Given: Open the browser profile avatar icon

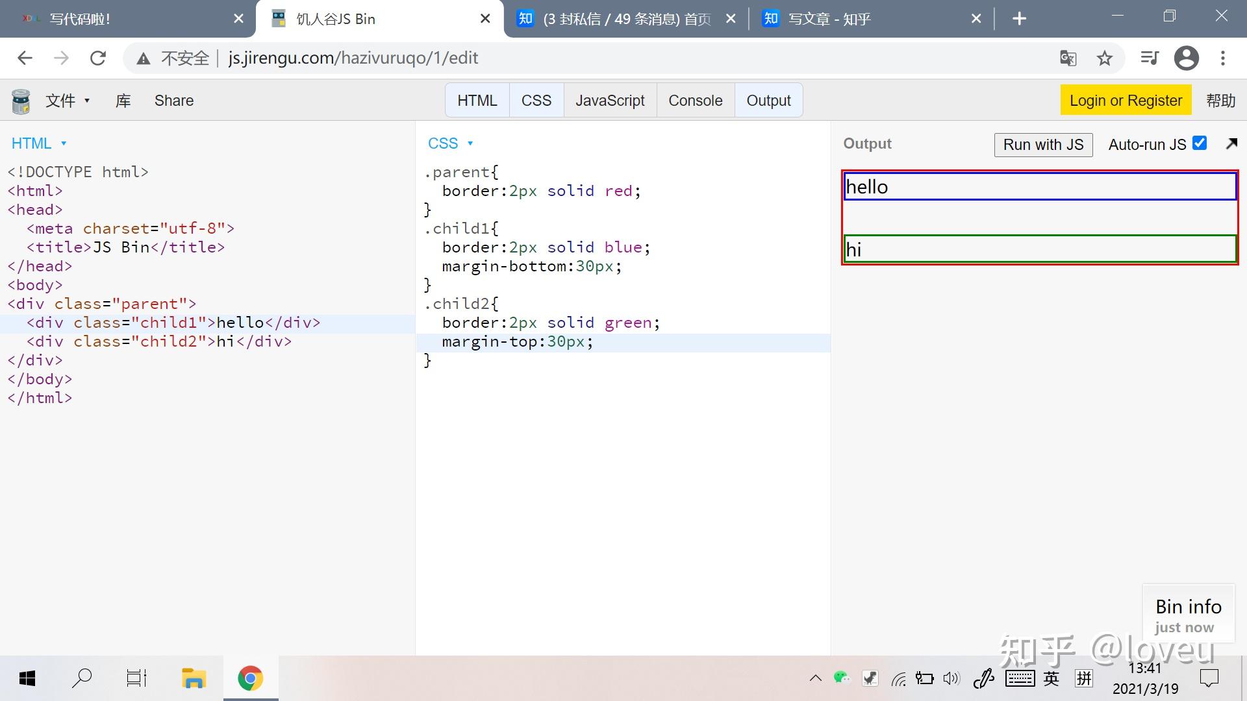Looking at the screenshot, I should point(1187,58).
